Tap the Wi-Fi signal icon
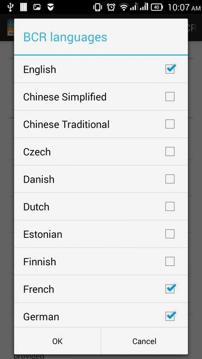 (124, 7)
